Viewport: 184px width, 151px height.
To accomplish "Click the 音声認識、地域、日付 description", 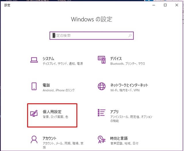I will tap(124, 143).
